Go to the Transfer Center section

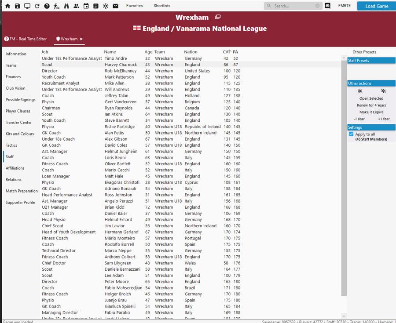coord(18,122)
